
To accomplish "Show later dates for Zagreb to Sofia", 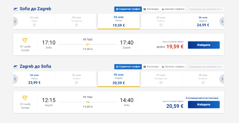I will pyautogui.click(x=222, y=79).
